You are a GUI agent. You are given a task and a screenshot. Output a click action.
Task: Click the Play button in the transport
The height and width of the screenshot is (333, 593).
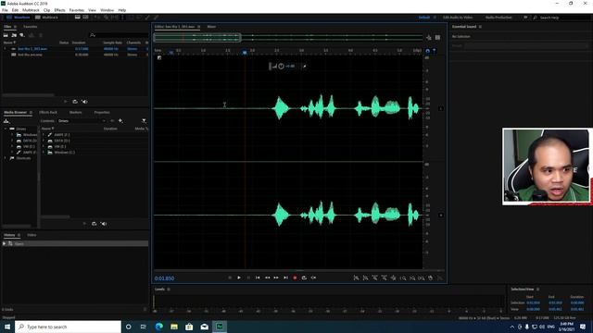(239, 277)
